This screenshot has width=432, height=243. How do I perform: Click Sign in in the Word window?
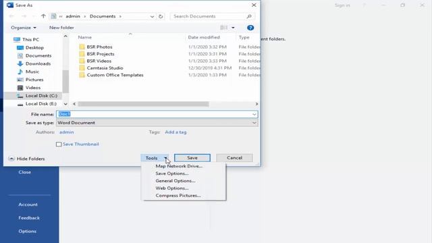point(342,5)
